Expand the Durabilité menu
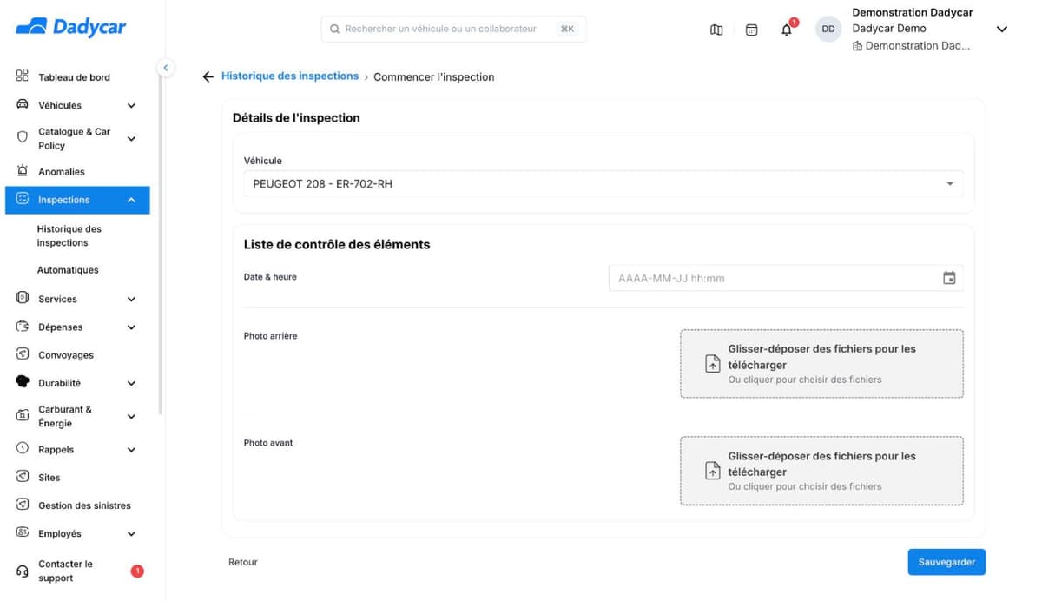This screenshot has height=601, width=1042. [131, 383]
